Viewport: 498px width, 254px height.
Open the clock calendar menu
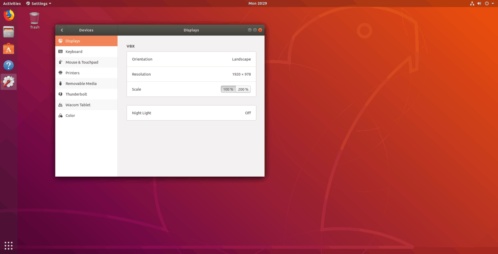tap(257, 3)
